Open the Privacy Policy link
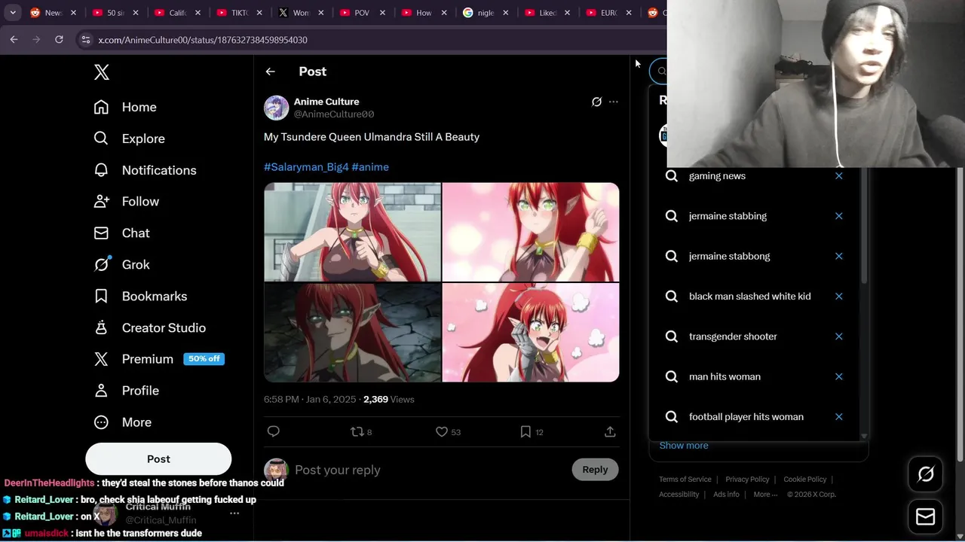Image resolution: width=965 pixels, height=542 pixels. point(747,480)
